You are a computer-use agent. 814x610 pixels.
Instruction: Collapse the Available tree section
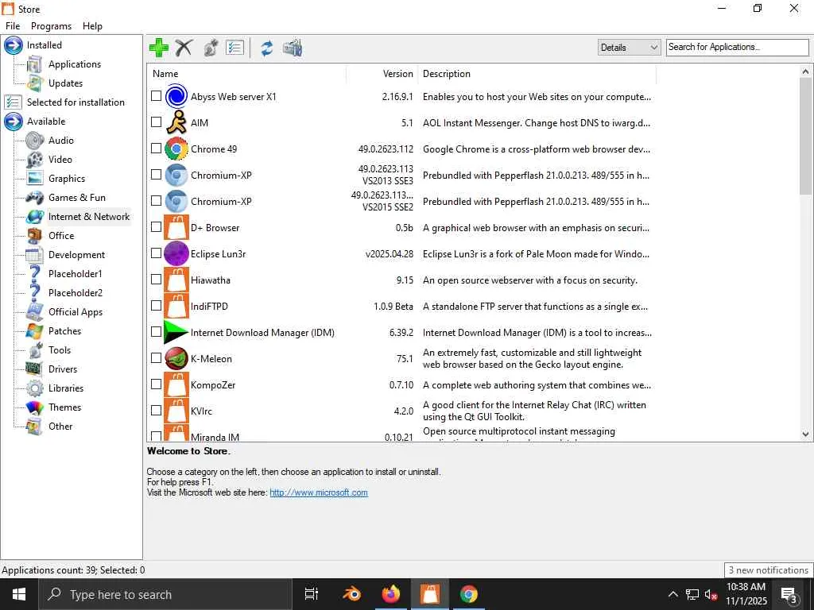coord(13,122)
